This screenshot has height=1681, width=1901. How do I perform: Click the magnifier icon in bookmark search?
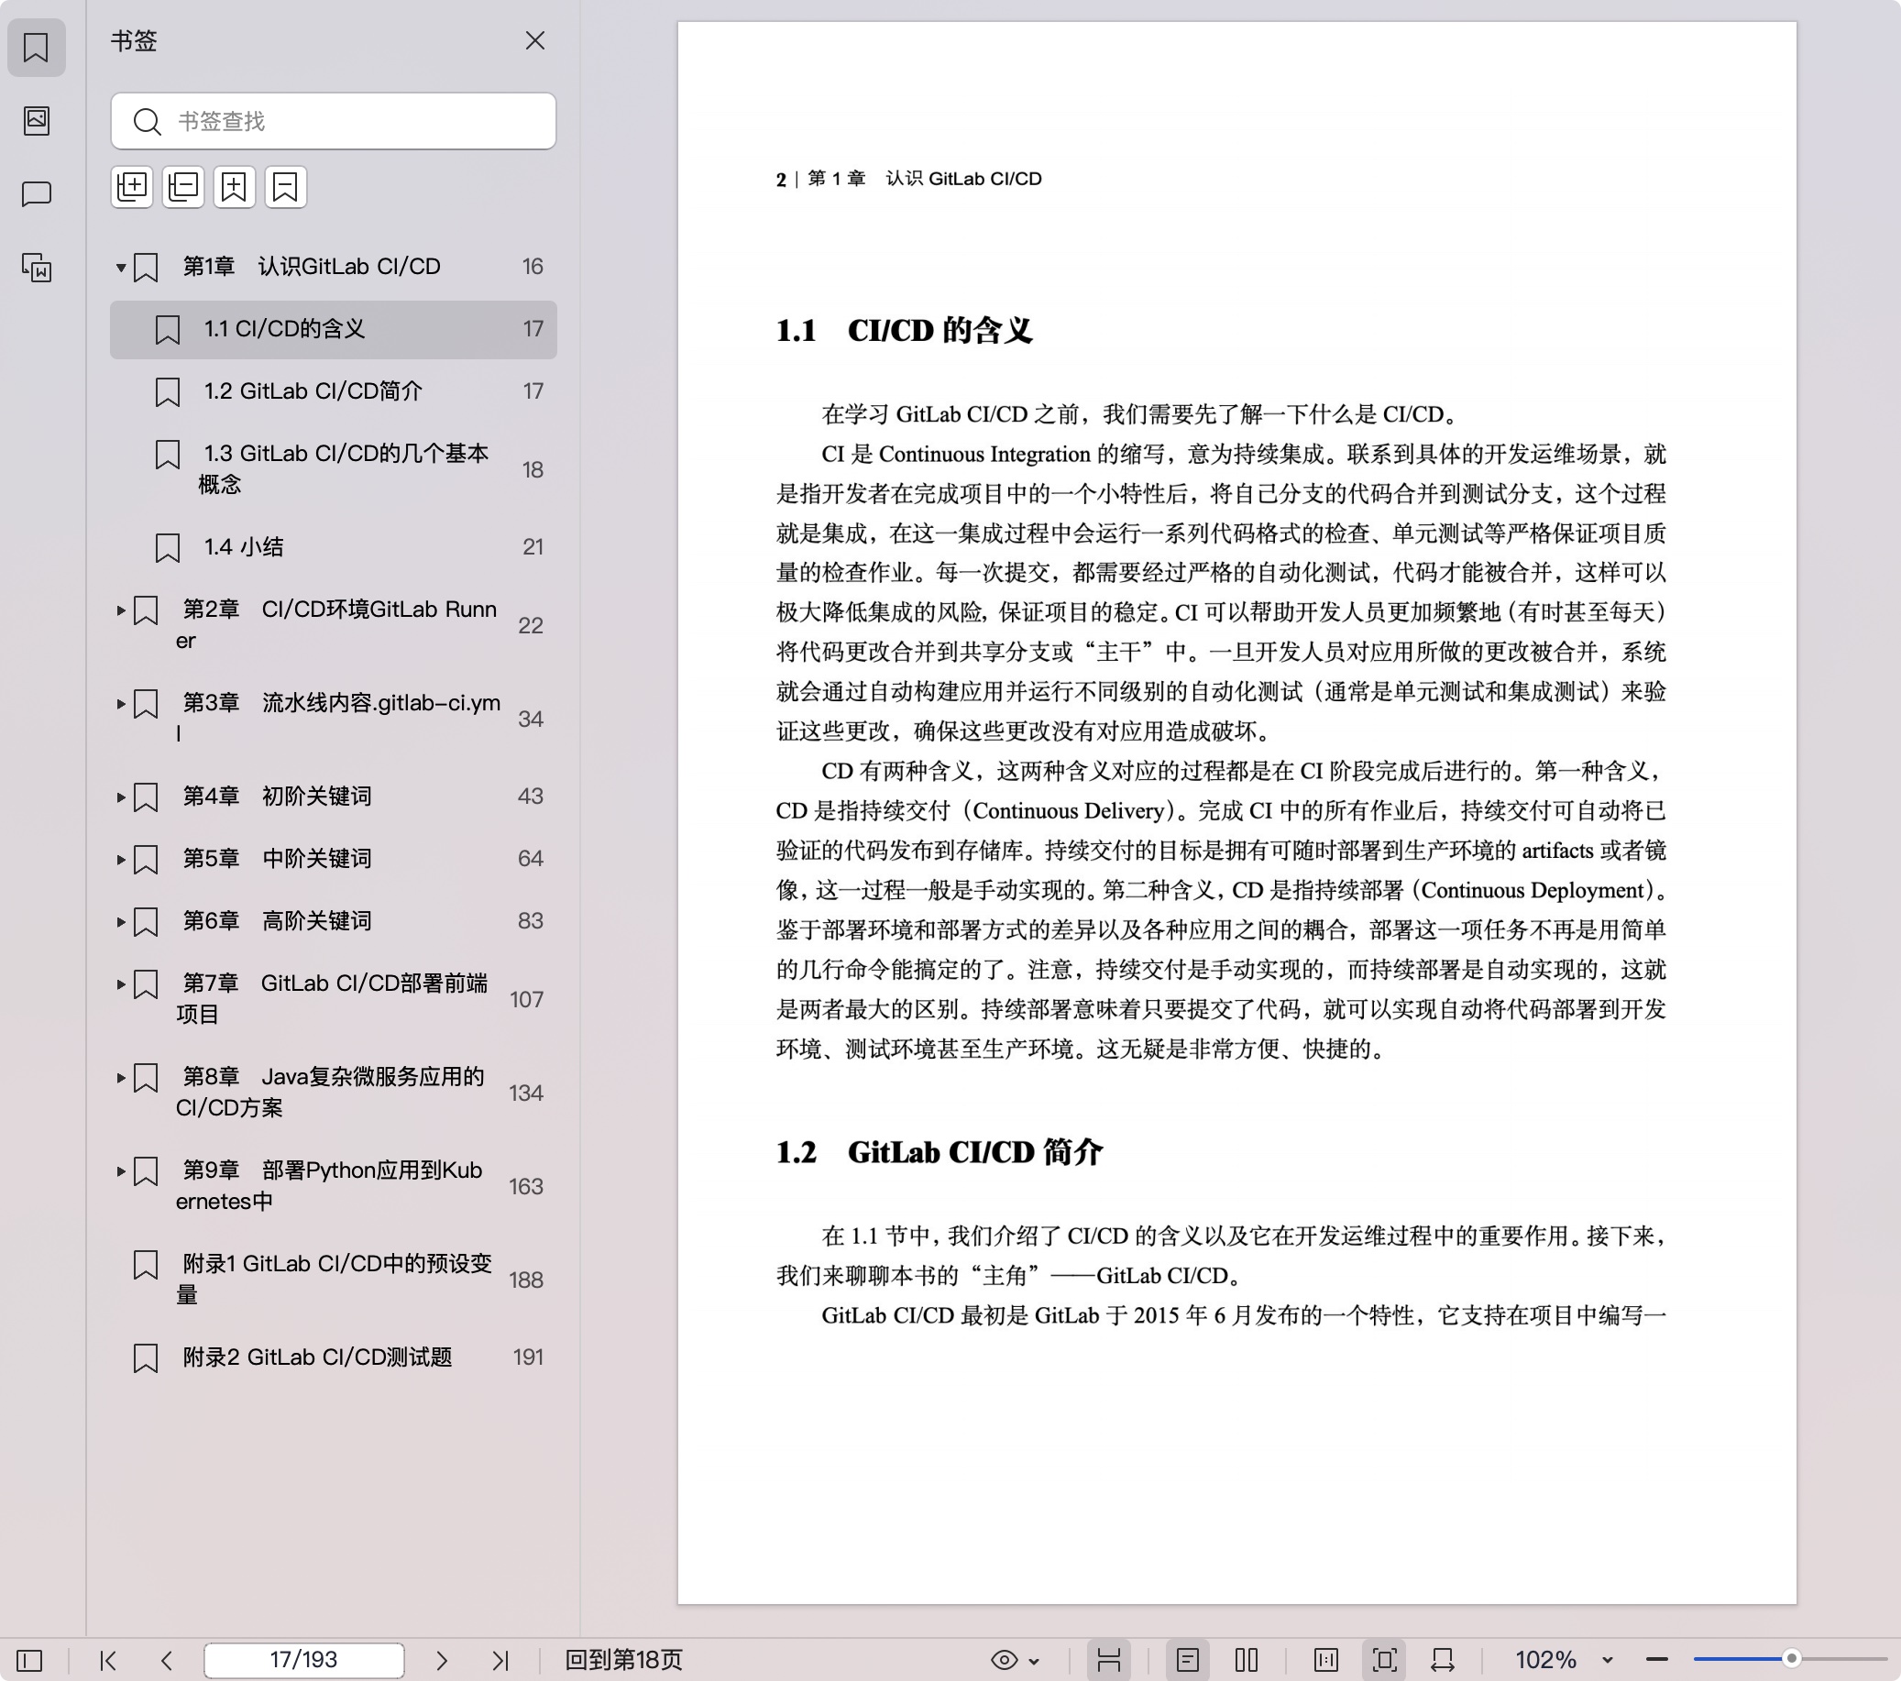[146, 121]
